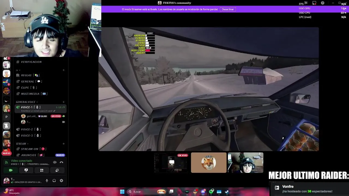The height and width of the screenshot is (196, 349).
Task: Open the GENERAL text channel
Action: (40, 81)
